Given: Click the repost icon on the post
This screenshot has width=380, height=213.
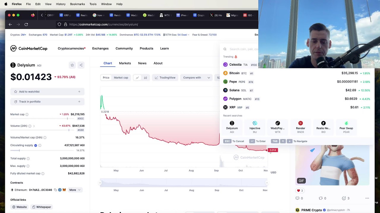Looking at the screenshot, I should click(321, 198).
